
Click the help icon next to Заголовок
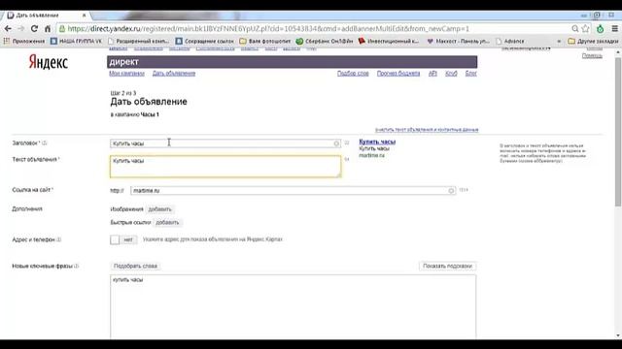pos(45,143)
